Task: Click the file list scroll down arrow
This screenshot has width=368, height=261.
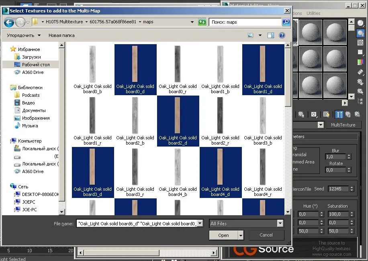Action: (288, 212)
